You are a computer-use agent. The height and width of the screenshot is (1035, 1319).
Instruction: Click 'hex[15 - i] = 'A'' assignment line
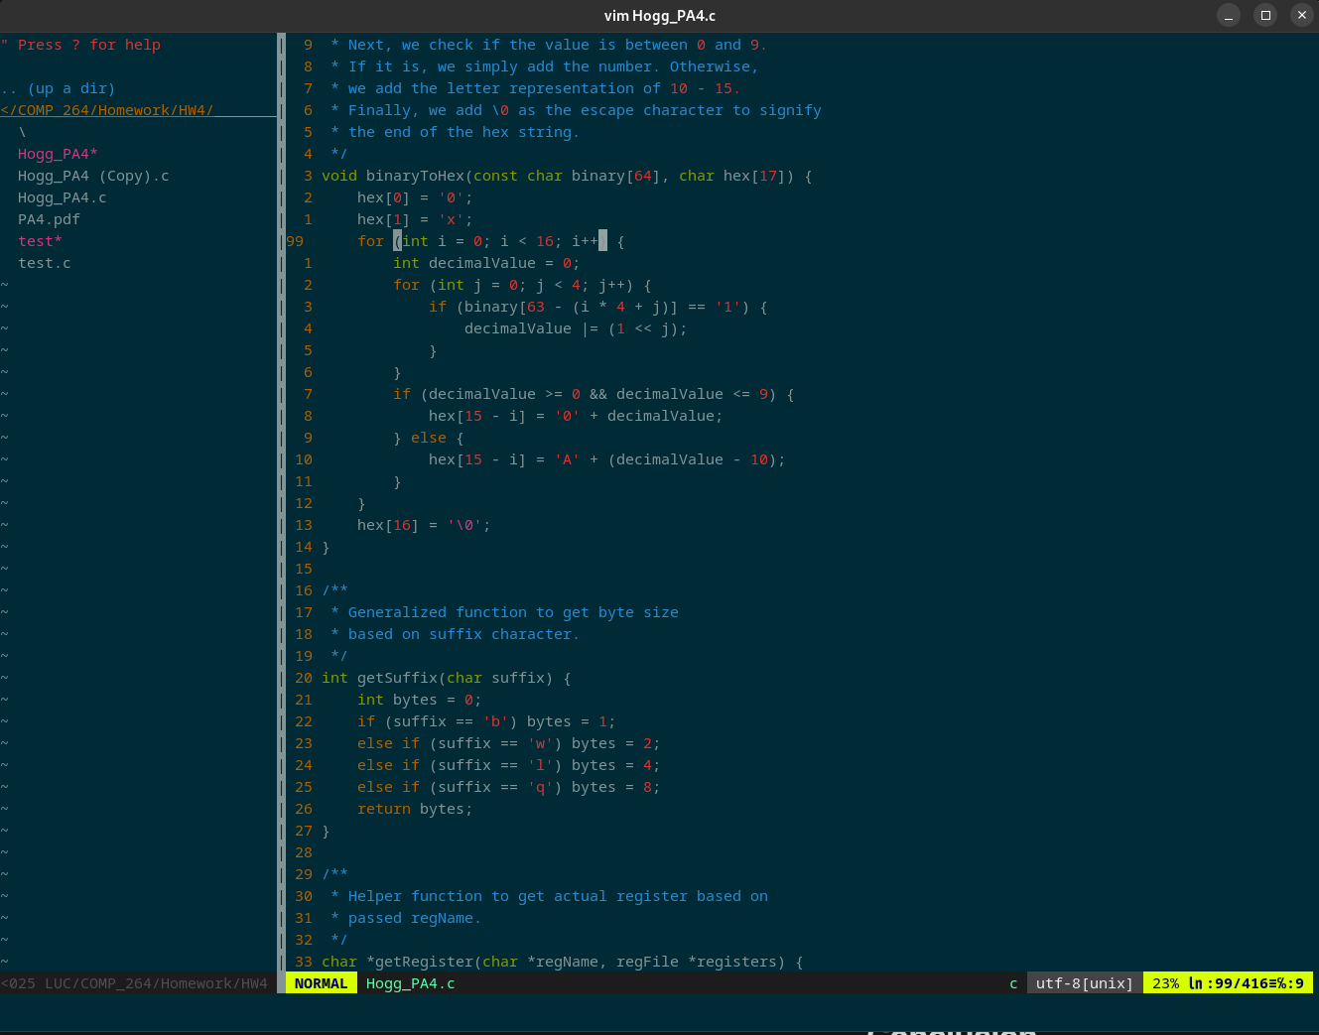point(606,459)
